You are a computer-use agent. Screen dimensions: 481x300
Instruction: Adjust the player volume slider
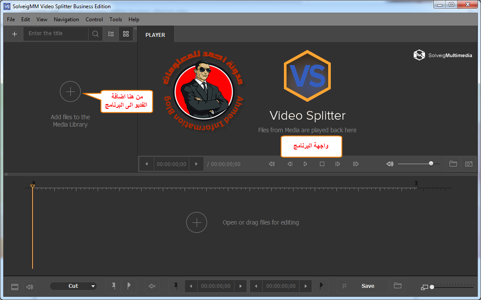pos(419,163)
